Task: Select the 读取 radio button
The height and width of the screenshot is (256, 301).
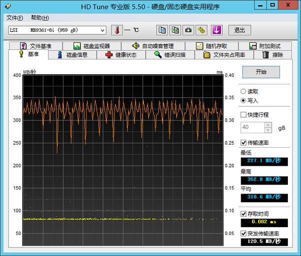Action: tap(243, 91)
